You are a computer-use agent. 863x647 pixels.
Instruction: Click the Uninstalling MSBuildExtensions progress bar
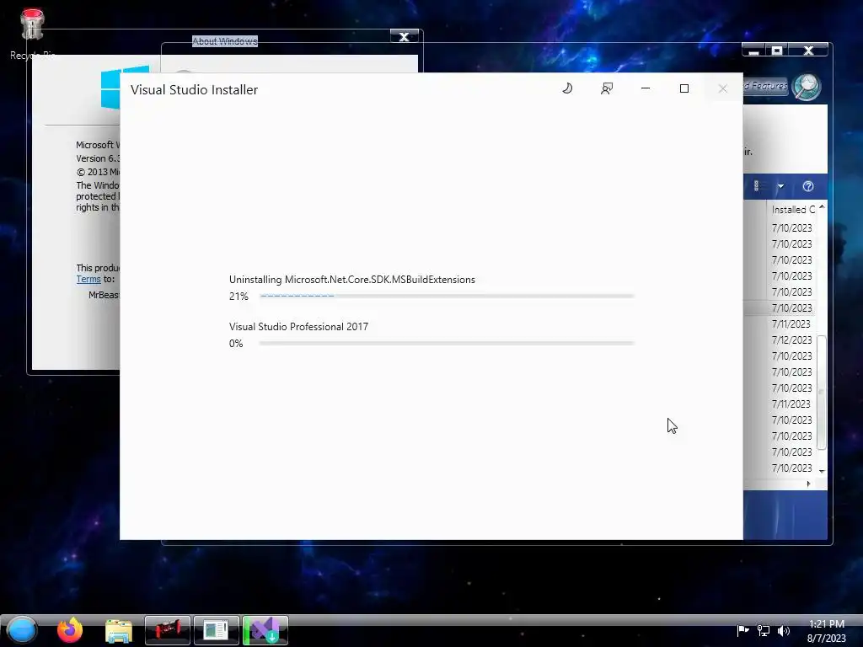tap(447, 296)
